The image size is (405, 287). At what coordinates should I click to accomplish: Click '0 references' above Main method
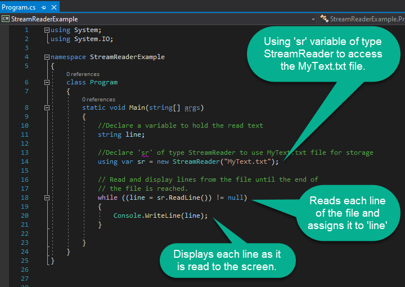[98, 100]
